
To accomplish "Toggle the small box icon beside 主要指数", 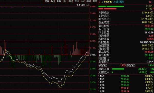I will (x=88, y=5).
